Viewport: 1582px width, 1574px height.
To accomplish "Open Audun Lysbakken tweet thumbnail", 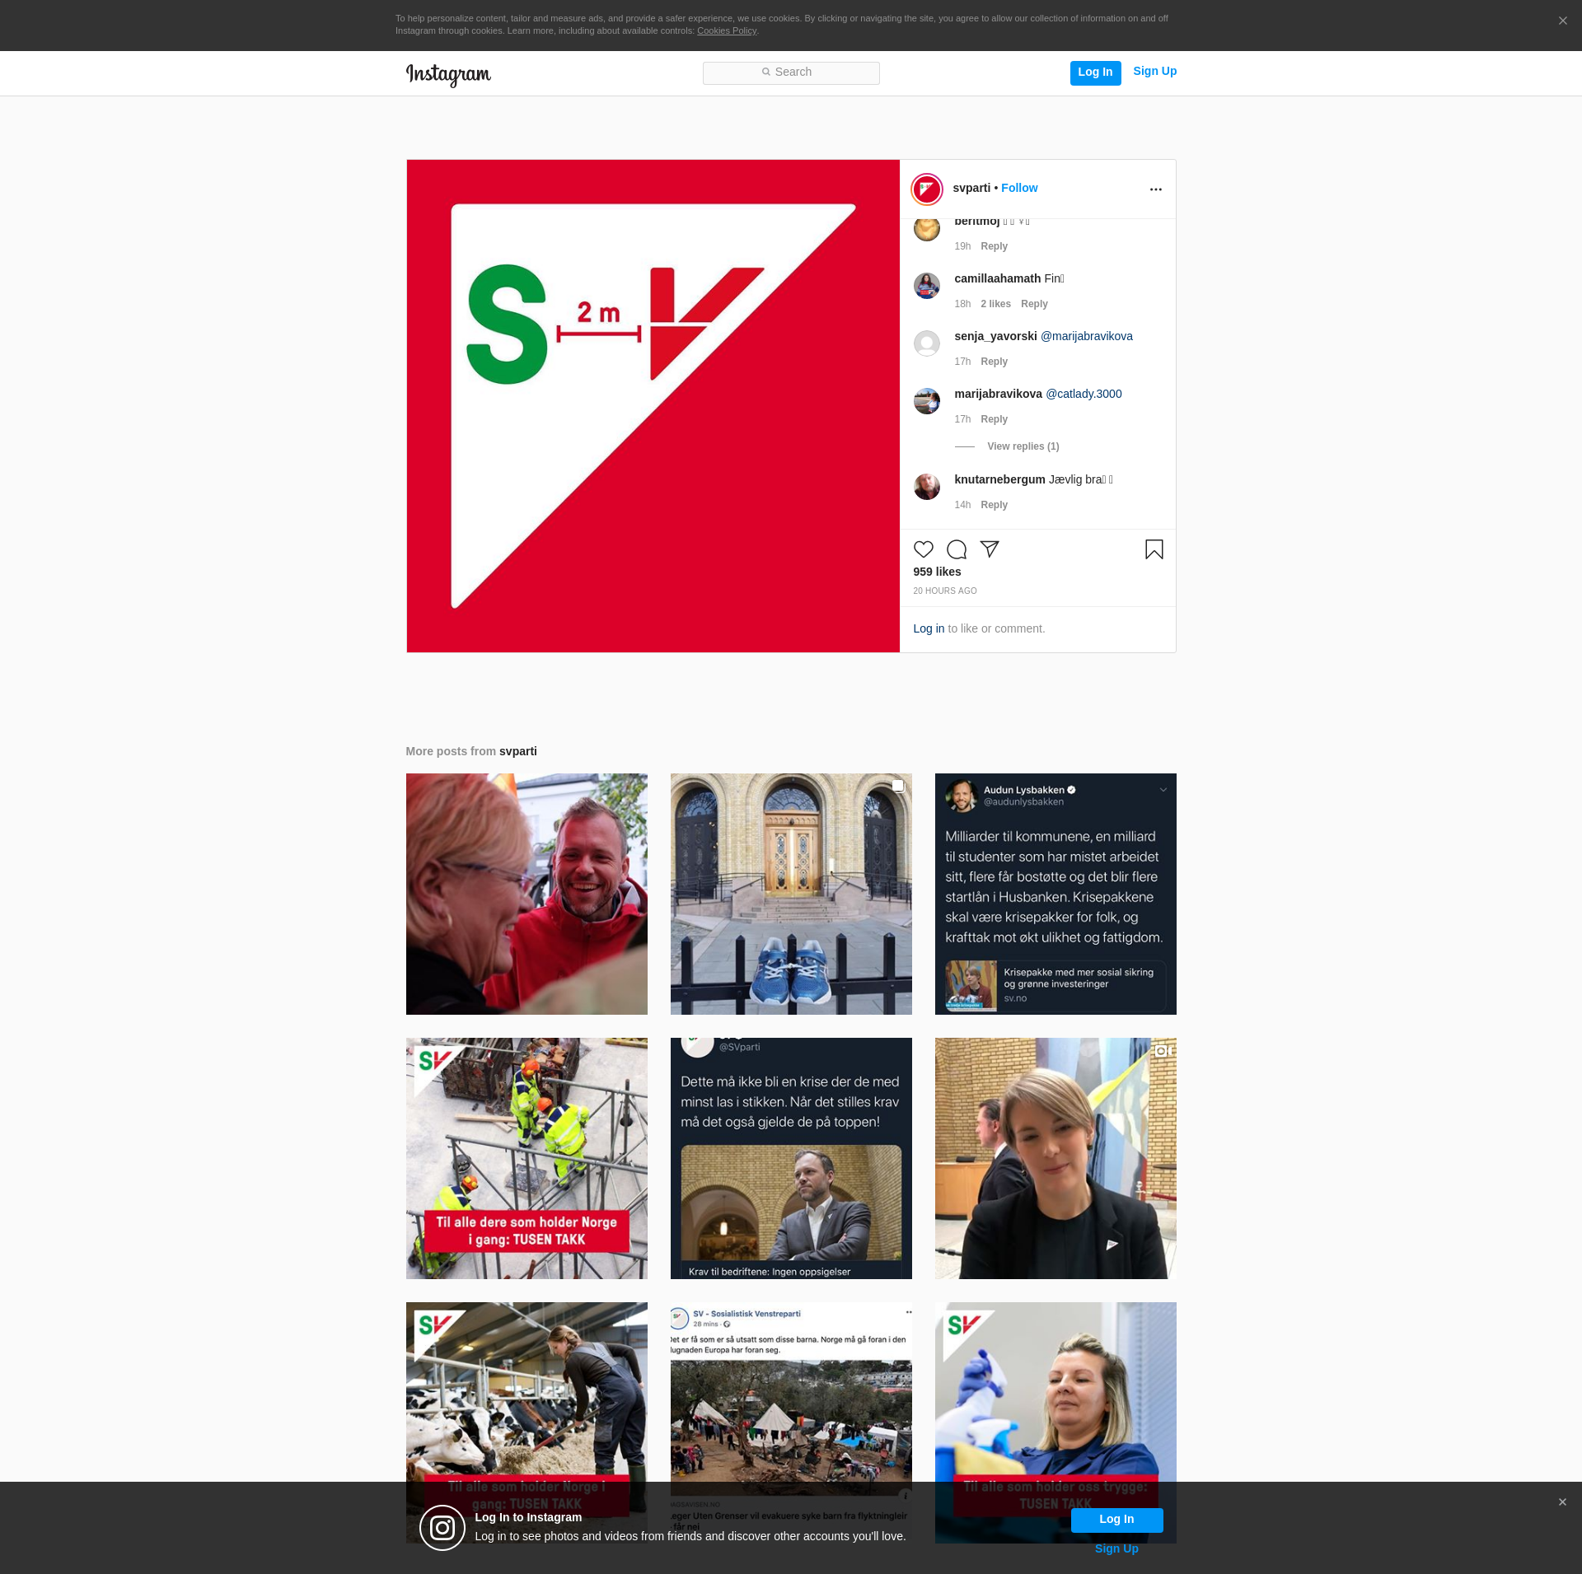I will pos(1055,894).
